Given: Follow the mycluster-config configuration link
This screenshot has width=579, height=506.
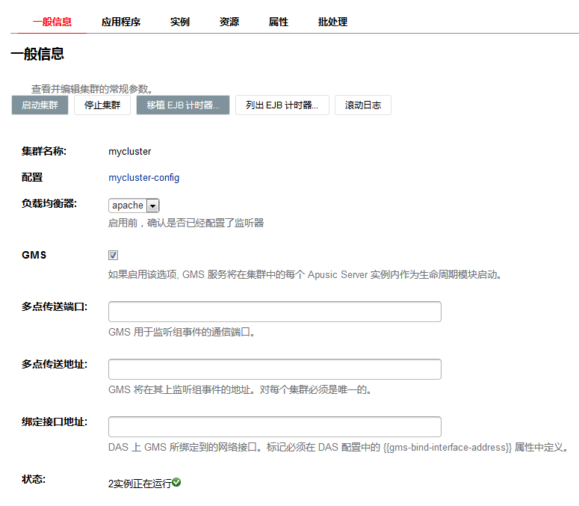Looking at the screenshot, I should (x=143, y=178).
